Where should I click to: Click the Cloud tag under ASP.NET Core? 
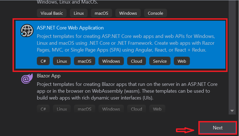click(136, 61)
